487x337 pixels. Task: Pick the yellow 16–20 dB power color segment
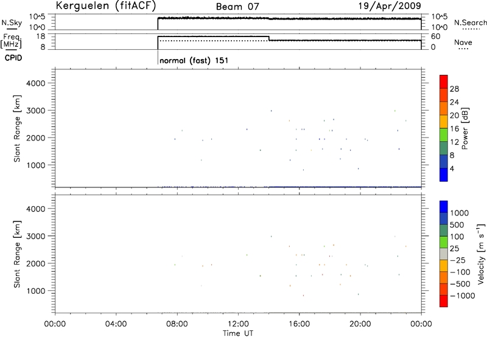(444, 121)
